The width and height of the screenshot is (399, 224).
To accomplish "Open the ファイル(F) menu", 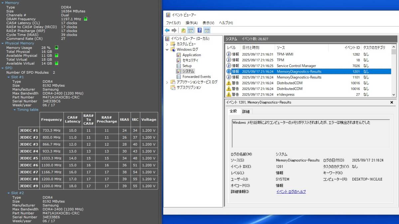I will click(173, 23).
